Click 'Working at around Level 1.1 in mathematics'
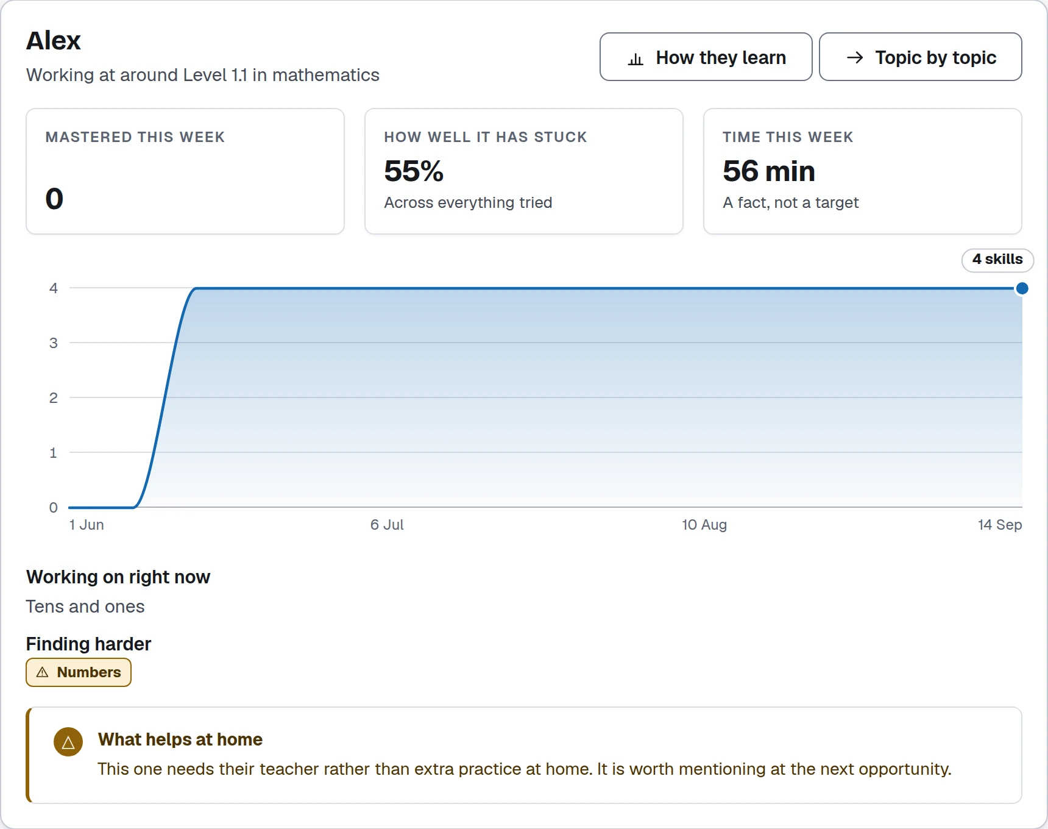This screenshot has height=829, width=1048. [203, 75]
